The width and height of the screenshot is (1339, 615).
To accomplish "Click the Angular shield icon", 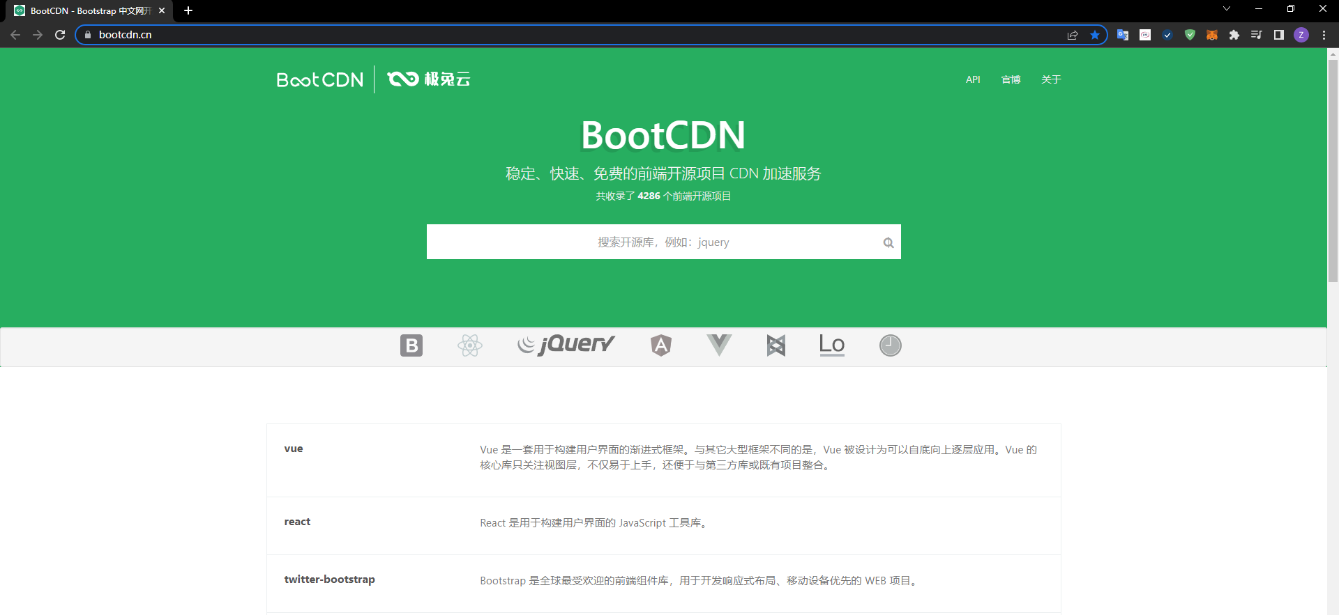I will coord(661,345).
